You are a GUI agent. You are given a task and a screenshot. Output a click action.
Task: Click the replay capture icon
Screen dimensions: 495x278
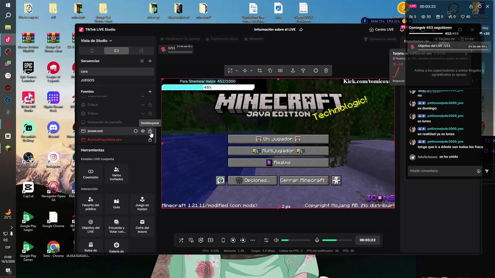click(x=243, y=240)
